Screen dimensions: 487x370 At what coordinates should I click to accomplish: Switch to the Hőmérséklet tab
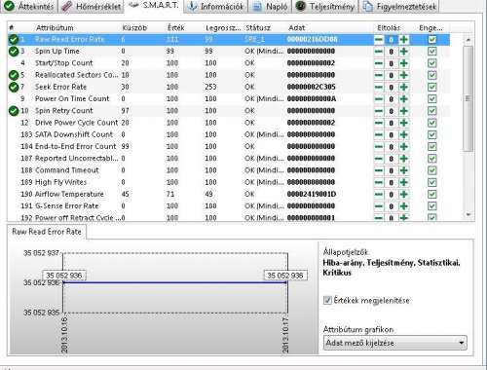[91, 6]
